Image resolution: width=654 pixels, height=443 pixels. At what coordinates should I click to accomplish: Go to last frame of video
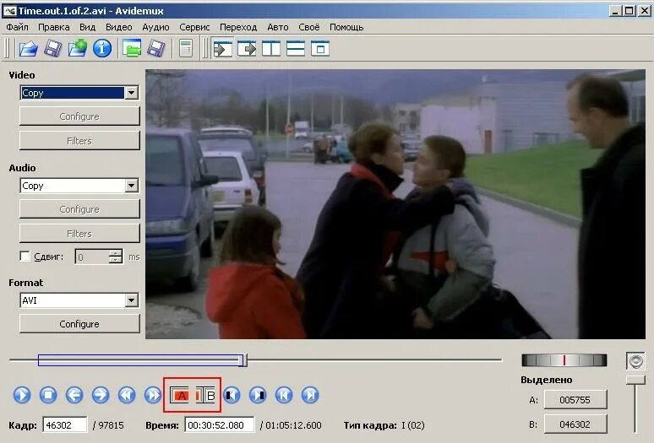coord(310,395)
